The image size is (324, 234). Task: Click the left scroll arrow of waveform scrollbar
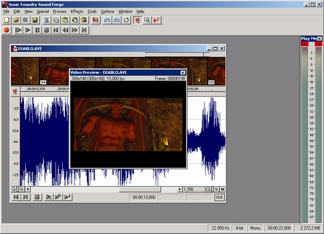28,189
